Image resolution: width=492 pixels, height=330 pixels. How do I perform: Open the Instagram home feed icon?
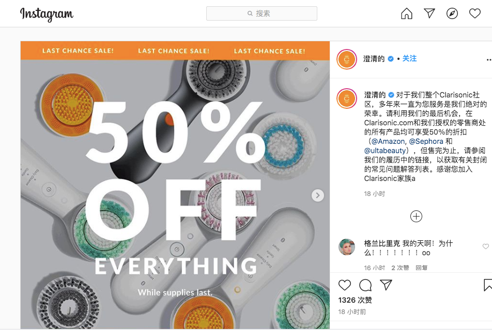click(407, 13)
